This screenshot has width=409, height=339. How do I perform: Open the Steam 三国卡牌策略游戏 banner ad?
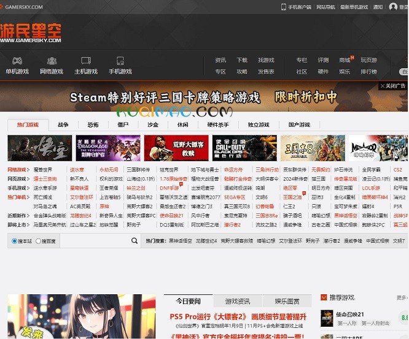click(203, 97)
